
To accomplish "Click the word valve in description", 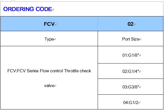I will [x=49, y=86].
